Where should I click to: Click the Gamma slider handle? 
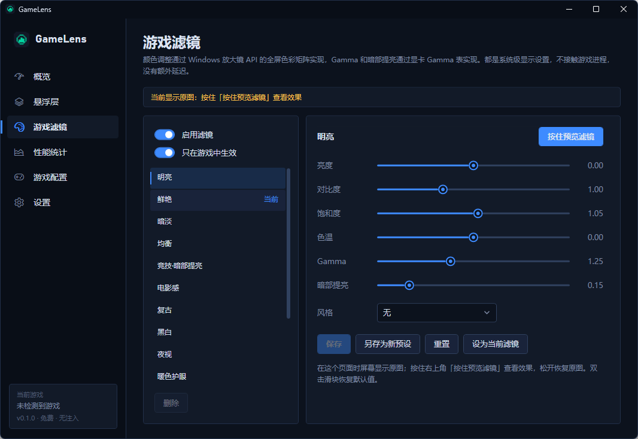pos(451,262)
